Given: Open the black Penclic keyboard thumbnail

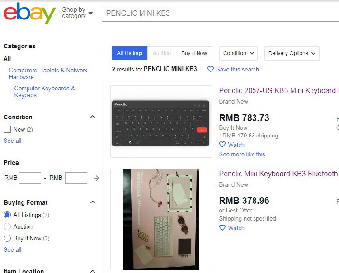Looking at the screenshot, I should pyautogui.click(x=161, y=122).
